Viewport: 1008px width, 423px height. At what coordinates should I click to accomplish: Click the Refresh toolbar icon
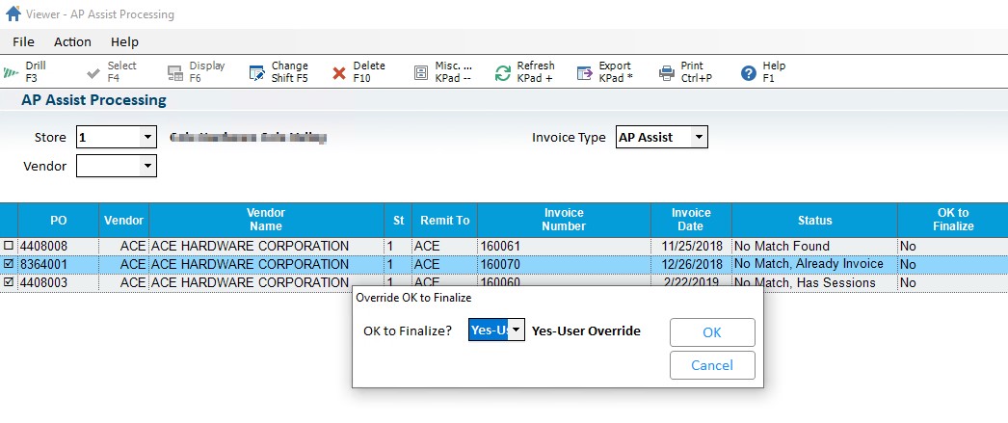click(x=502, y=72)
